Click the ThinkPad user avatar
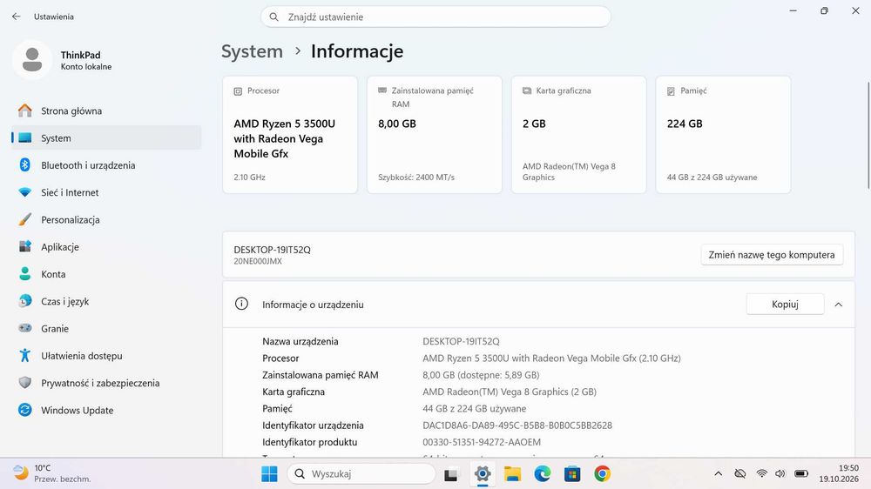The width and height of the screenshot is (871, 489). pos(32,59)
